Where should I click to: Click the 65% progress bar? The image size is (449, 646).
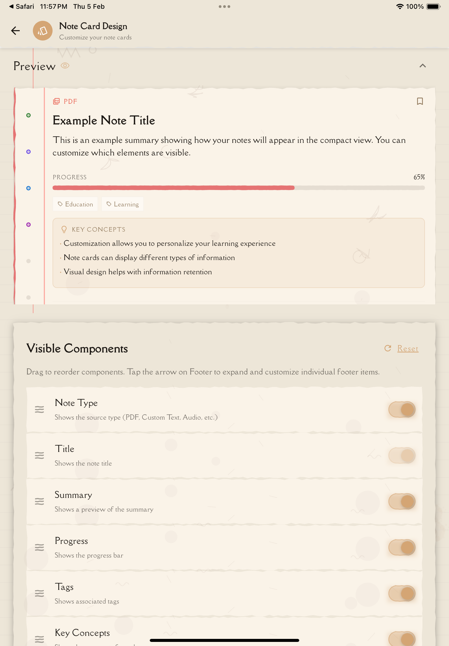(x=238, y=188)
